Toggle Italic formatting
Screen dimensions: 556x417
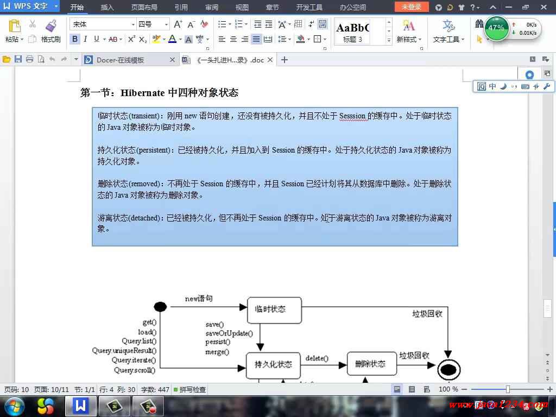tap(85, 39)
